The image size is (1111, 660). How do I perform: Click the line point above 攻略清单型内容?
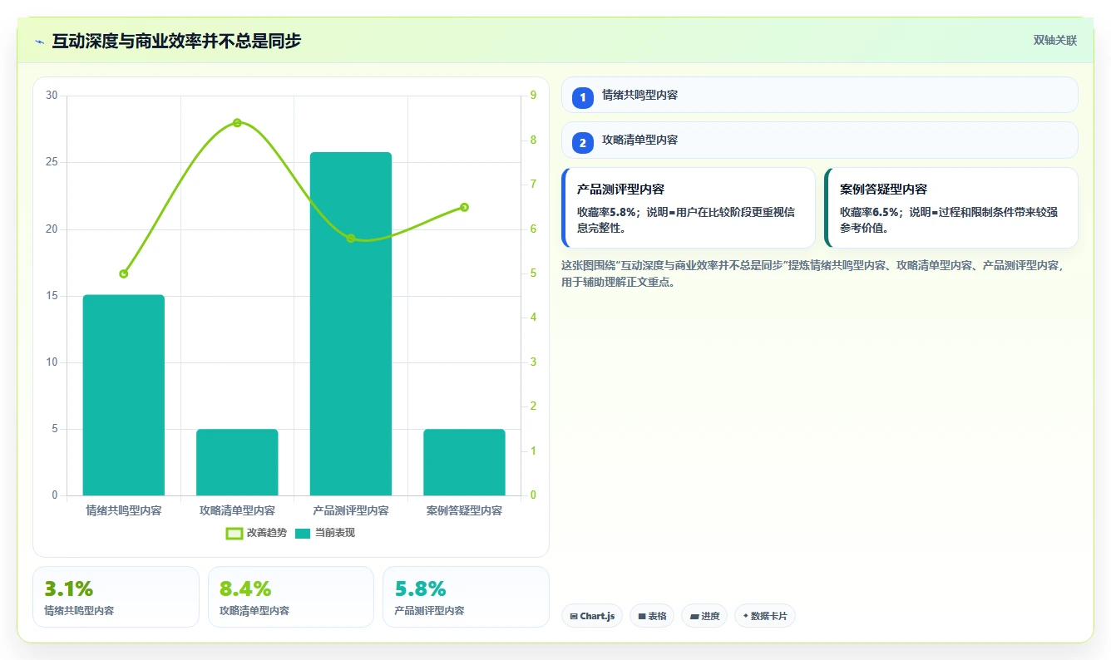click(237, 123)
